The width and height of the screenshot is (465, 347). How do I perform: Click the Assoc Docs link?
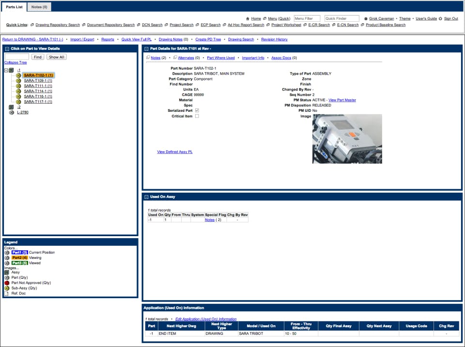click(x=281, y=58)
